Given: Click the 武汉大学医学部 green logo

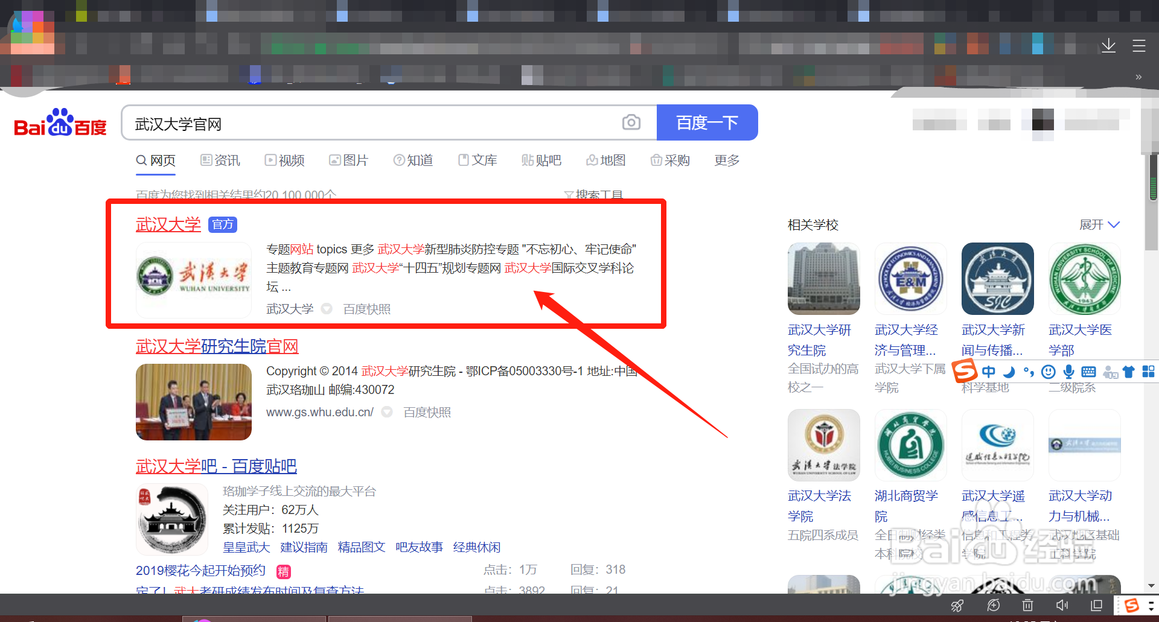Looking at the screenshot, I should 1085,279.
